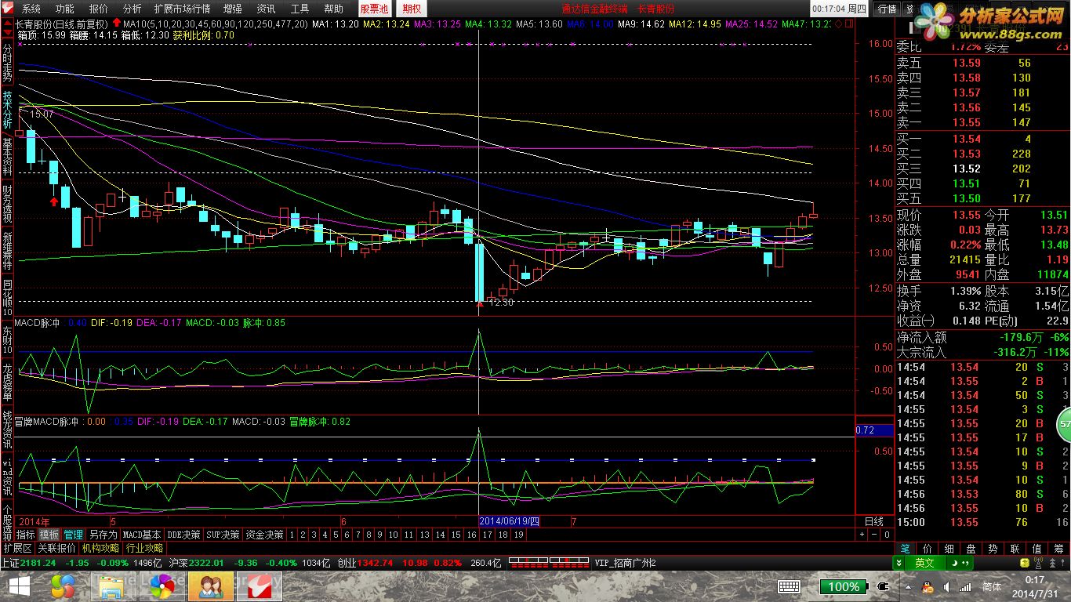
Task: Open the 扩展区 tab
Action: 17,548
